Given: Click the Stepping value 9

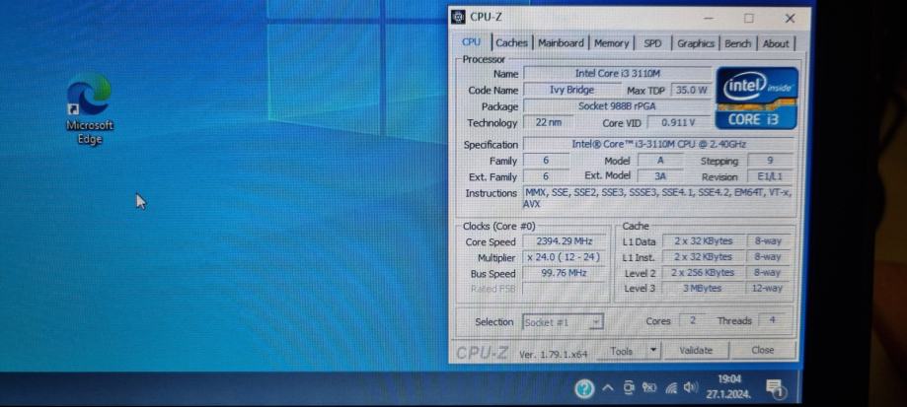Looking at the screenshot, I should click(x=770, y=161).
